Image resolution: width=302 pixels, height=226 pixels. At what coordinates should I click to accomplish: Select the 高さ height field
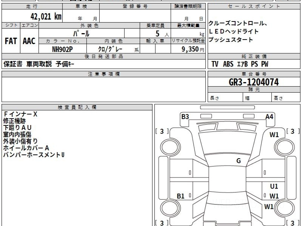point(286,97)
